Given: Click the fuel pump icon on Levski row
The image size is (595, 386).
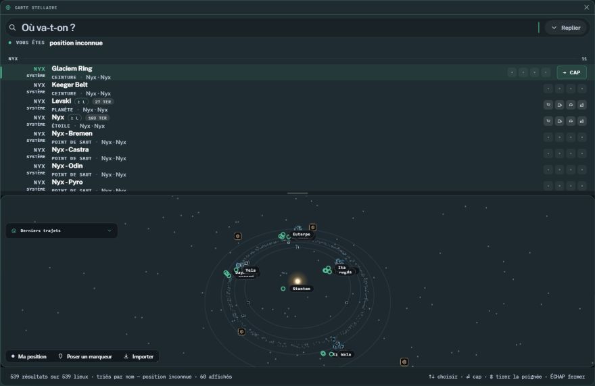Looking at the screenshot, I should pos(560,105).
